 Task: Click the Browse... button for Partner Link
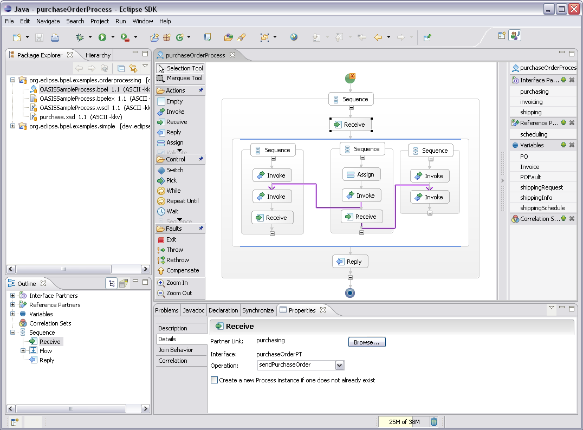coord(367,342)
